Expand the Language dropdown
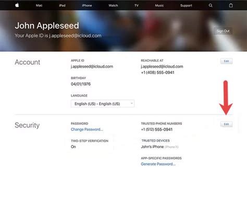Image resolution: width=247 pixels, height=197 pixels. [x=103, y=104]
